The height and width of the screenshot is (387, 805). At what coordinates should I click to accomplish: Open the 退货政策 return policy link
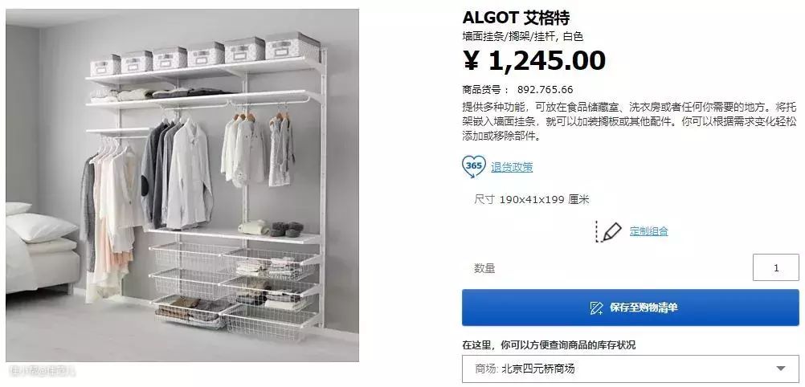(512, 167)
